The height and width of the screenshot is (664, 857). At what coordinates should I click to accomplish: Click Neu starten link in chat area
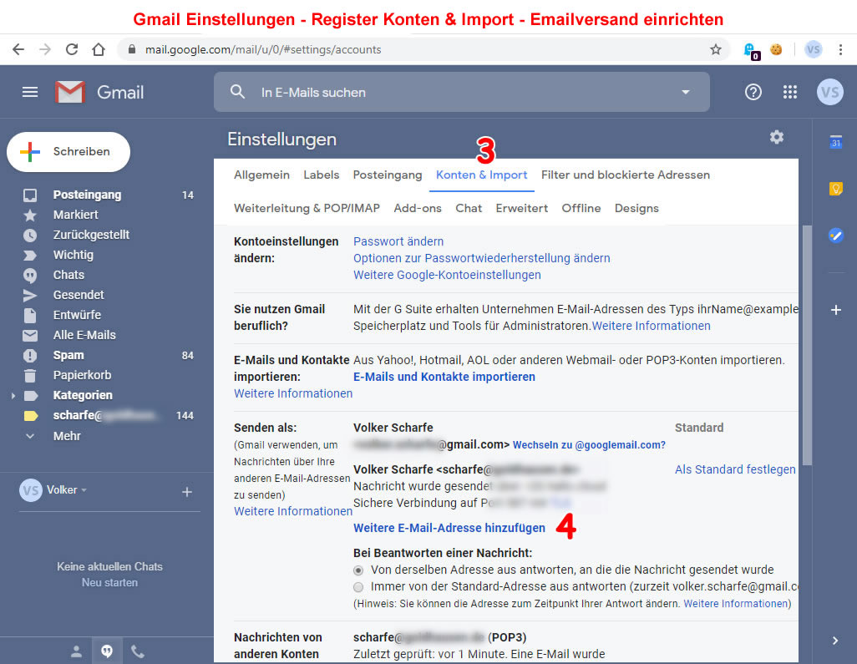tap(110, 583)
